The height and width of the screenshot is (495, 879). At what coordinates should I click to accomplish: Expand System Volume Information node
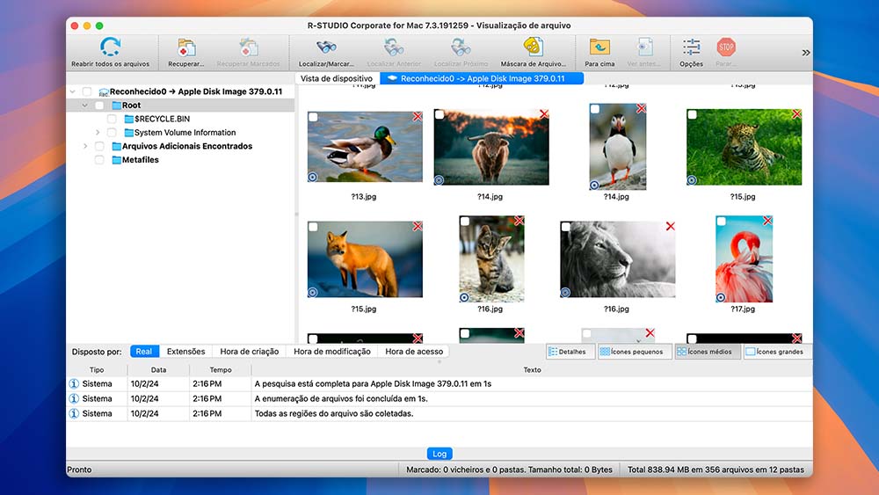pyautogui.click(x=98, y=133)
